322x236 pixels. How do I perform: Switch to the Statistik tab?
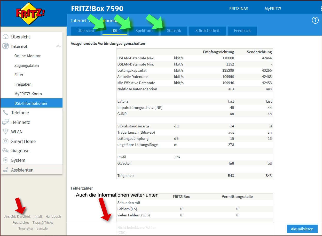pos(174,31)
